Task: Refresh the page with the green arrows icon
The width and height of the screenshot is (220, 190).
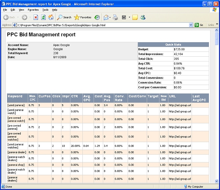Action: tap(43, 17)
